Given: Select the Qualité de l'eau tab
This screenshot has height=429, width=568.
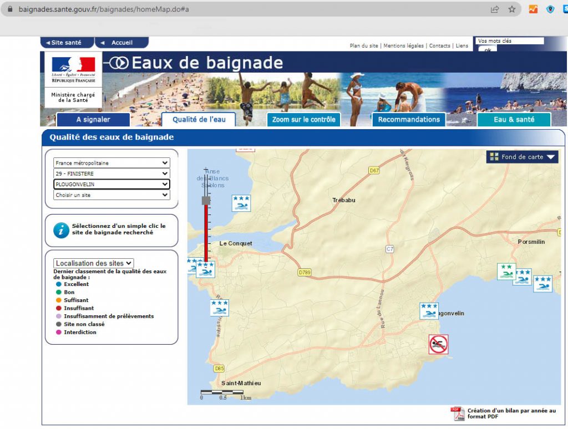Looking at the screenshot, I should 199,120.
